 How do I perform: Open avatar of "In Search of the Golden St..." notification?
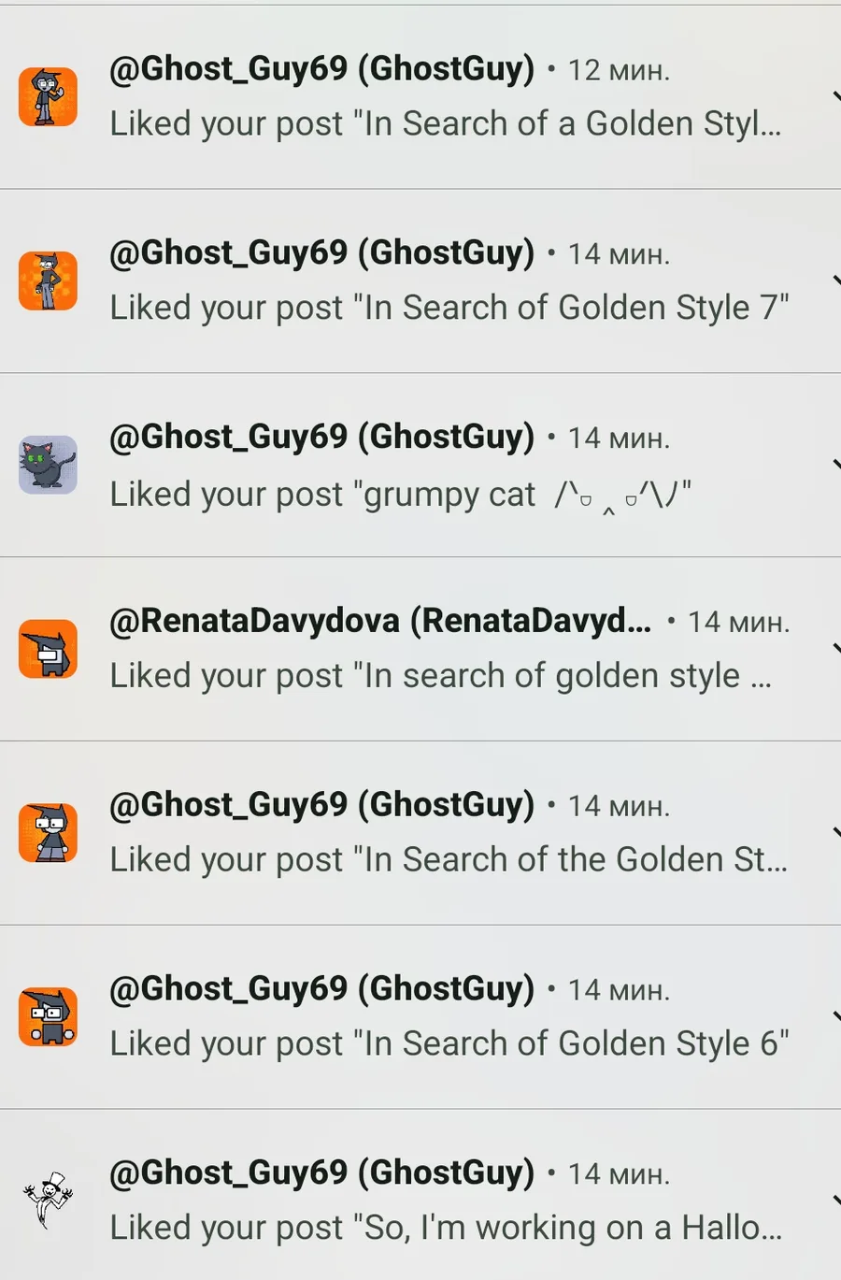[48, 832]
